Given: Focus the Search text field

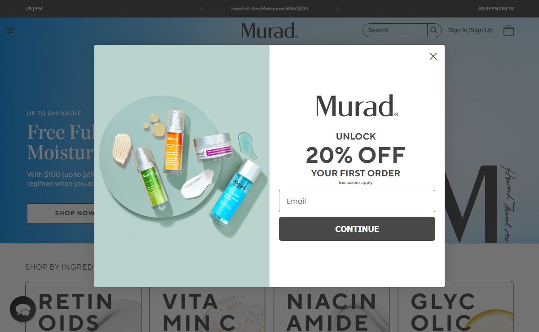Looking at the screenshot, I should click(395, 30).
